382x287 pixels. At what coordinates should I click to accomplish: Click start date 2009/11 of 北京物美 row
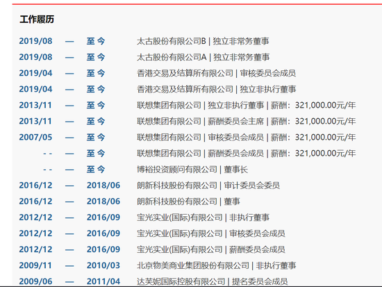click(35, 265)
